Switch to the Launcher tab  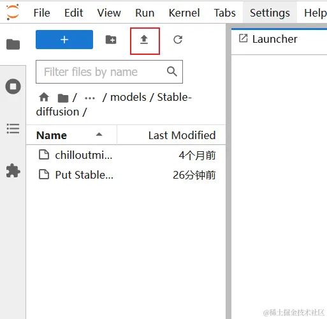click(x=275, y=39)
